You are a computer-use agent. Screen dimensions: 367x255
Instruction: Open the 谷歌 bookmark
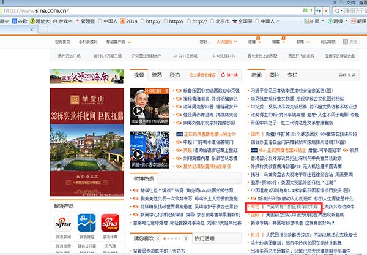tap(20, 21)
